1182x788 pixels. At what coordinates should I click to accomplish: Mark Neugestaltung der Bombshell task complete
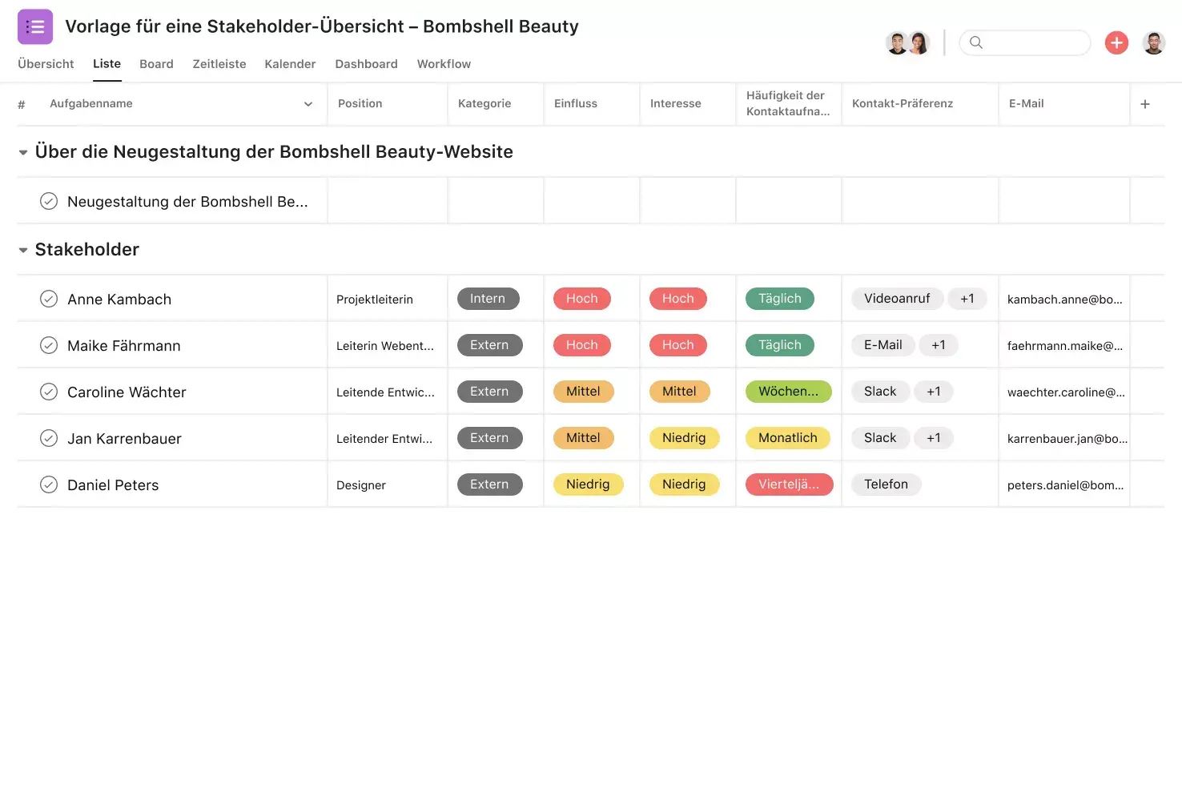49,201
